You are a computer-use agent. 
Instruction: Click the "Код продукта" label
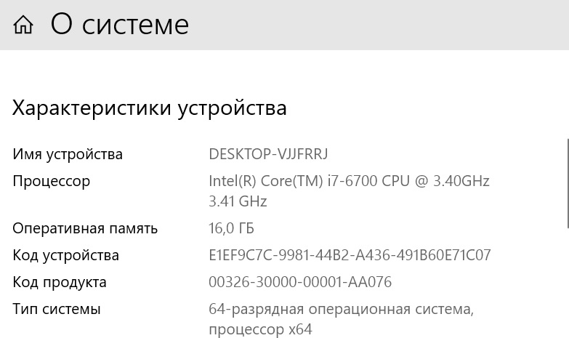click(x=60, y=282)
